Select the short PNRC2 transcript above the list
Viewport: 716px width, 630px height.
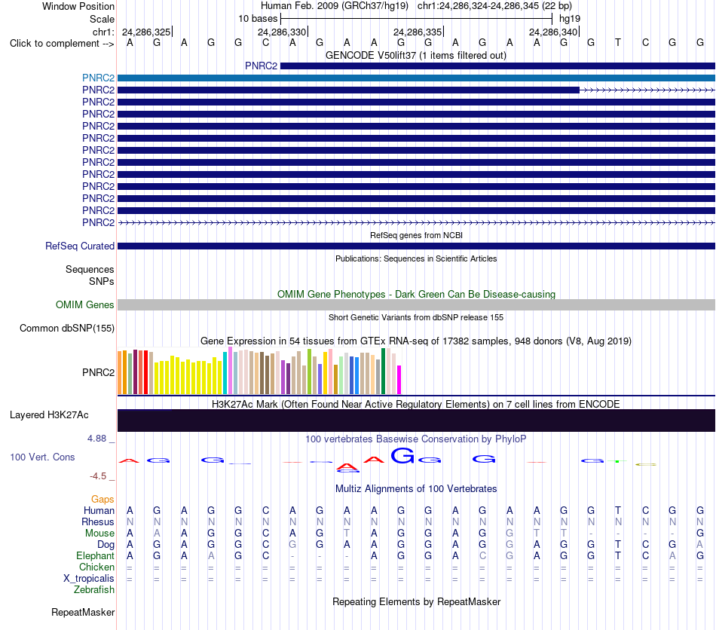pos(497,66)
